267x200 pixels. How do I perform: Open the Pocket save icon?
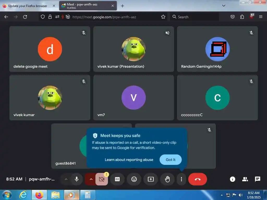(x=232, y=17)
